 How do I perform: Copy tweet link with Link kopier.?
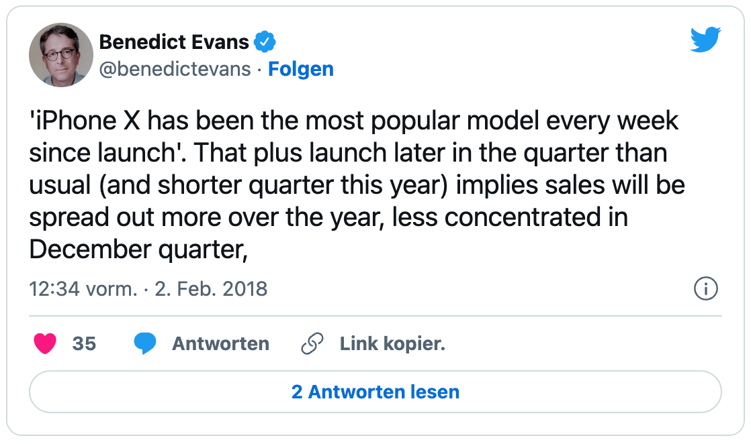click(x=393, y=343)
